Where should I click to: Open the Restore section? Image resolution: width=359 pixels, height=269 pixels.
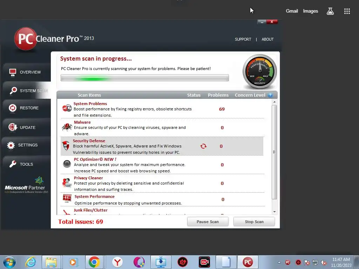click(x=26, y=108)
